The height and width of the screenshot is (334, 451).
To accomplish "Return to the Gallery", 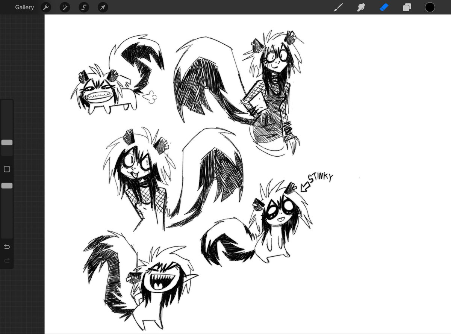I will (24, 7).
